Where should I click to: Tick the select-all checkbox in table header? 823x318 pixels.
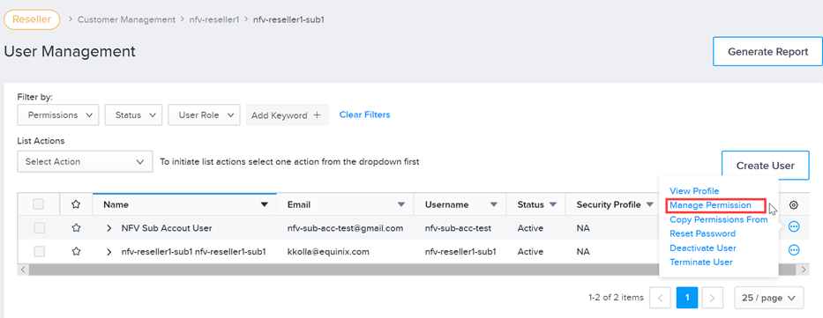point(39,204)
